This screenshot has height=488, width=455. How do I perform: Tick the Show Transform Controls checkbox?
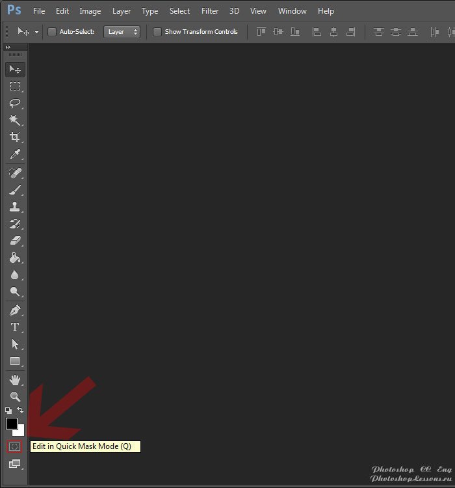click(x=157, y=32)
